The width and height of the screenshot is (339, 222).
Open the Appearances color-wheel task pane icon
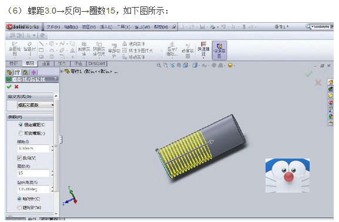[x=331, y=116]
